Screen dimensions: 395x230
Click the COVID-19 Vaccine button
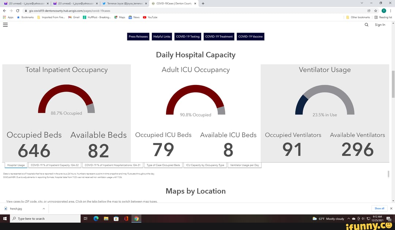click(251, 37)
